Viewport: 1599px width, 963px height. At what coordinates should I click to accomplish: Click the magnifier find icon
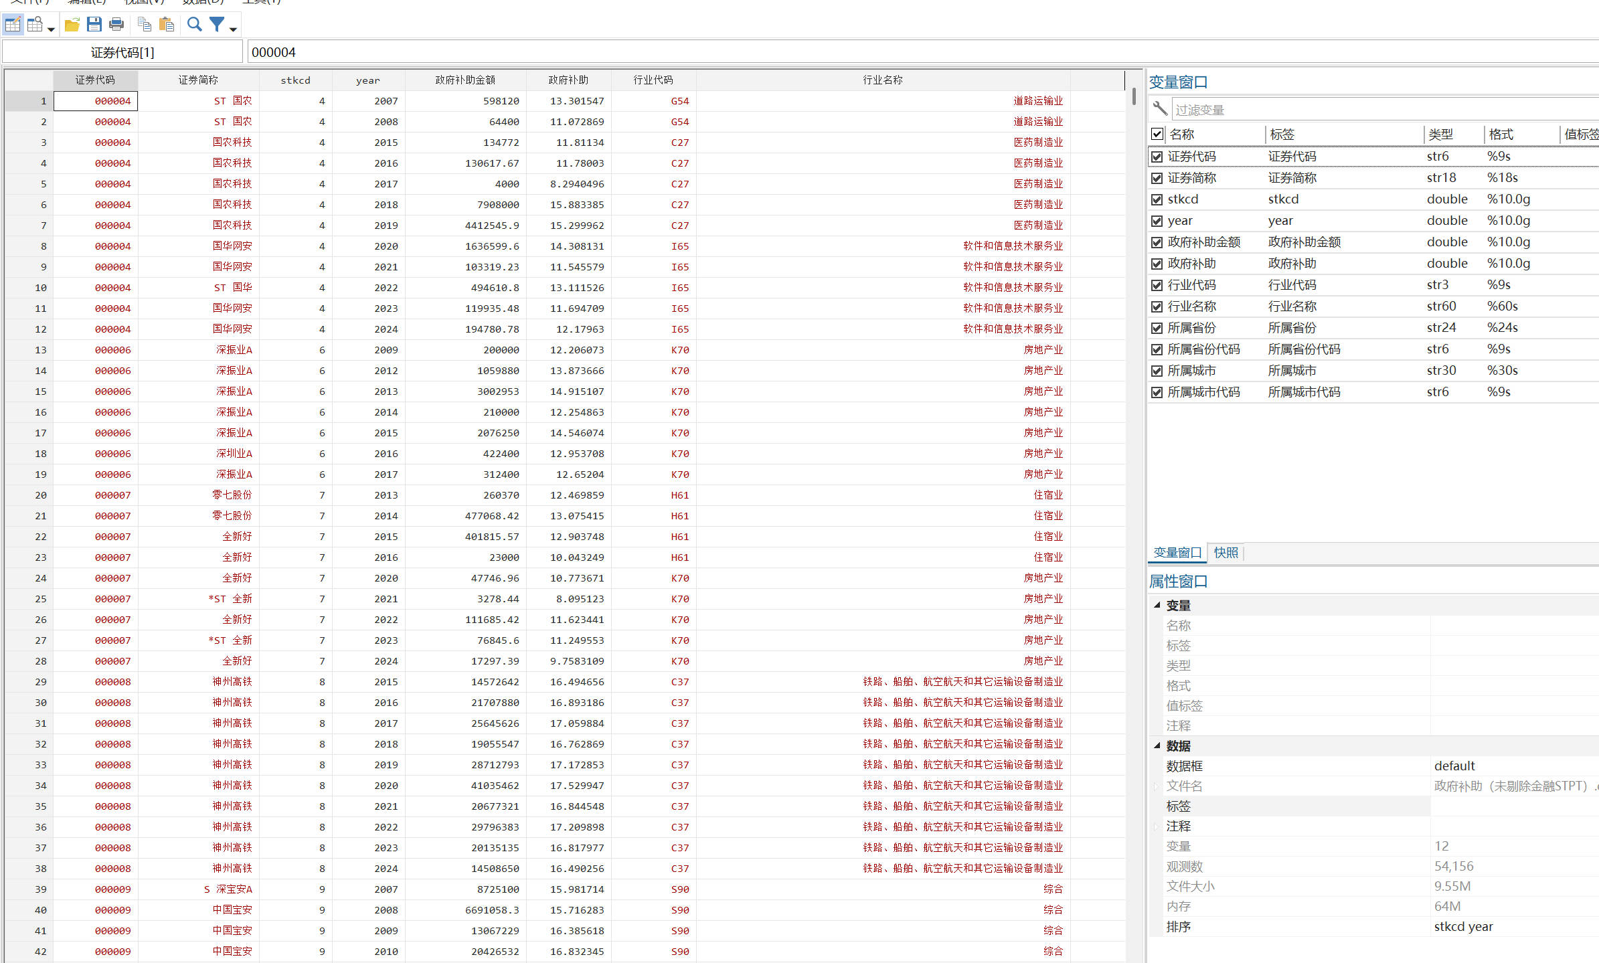coord(194,25)
